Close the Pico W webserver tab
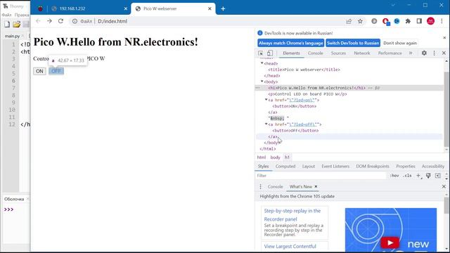Viewport: 450px width, 253px height. pos(210,8)
